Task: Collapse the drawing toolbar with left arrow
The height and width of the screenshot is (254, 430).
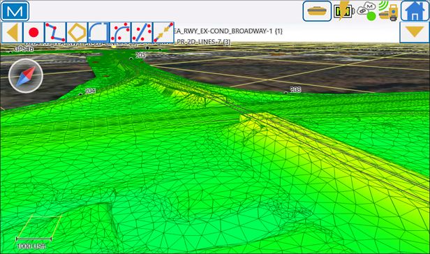Action: 13,33
